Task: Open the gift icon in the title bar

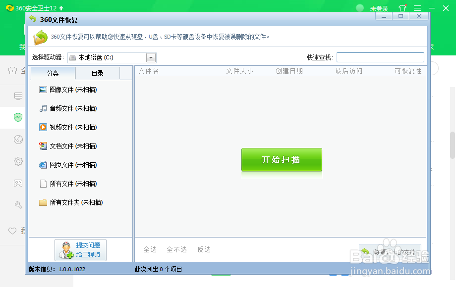Action: click(402, 8)
